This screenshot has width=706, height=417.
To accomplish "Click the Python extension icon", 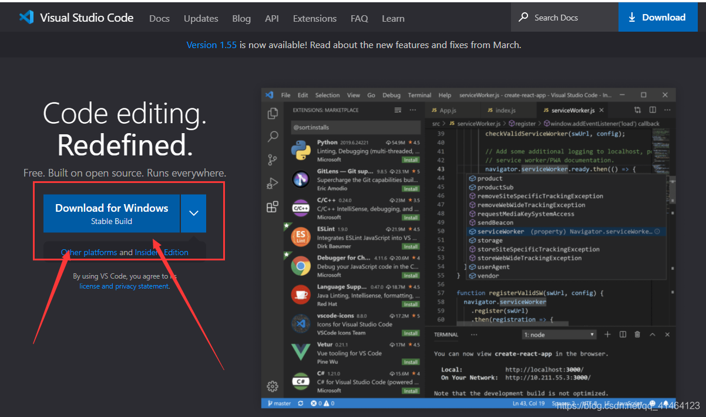I will tap(300, 151).
